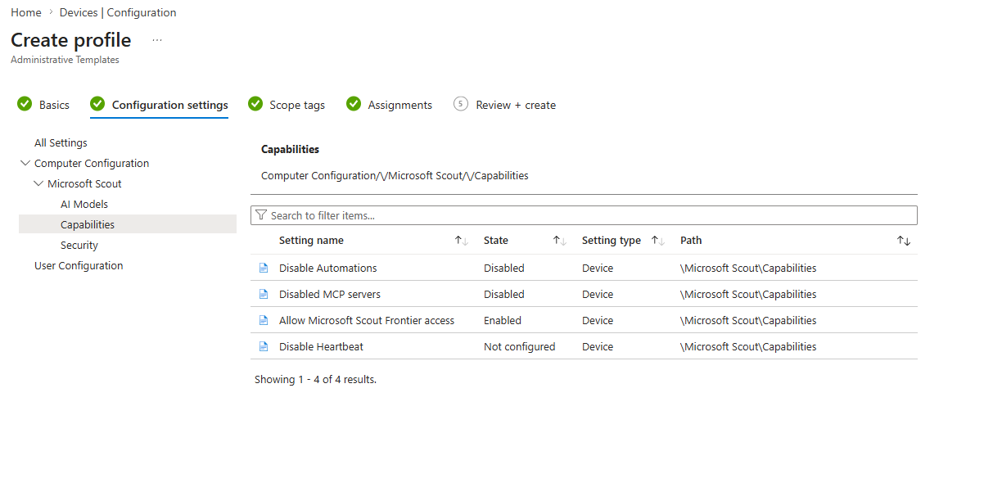Click the path cell in Disable Heartbeat row
The image size is (993, 501).
click(748, 346)
